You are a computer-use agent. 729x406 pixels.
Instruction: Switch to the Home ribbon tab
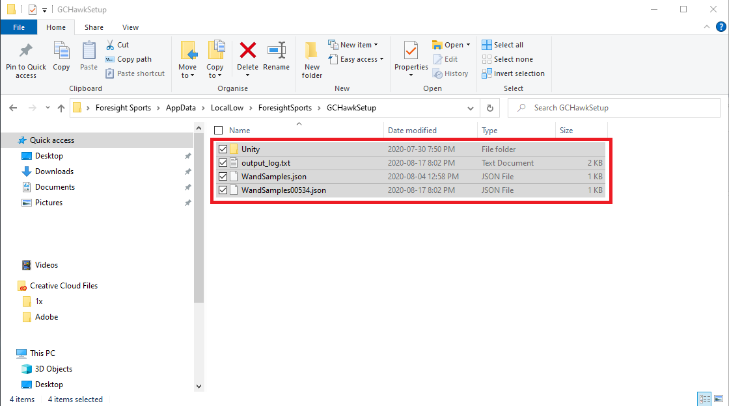[x=56, y=27]
